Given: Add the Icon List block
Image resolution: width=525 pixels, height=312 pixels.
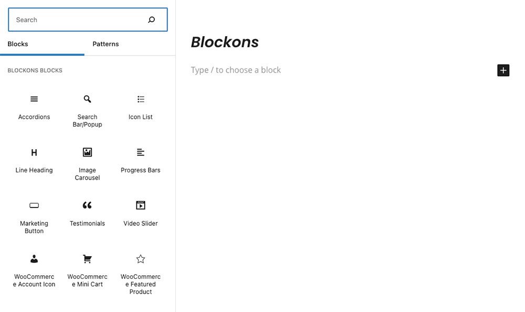Looking at the screenshot, I should 140,108.
